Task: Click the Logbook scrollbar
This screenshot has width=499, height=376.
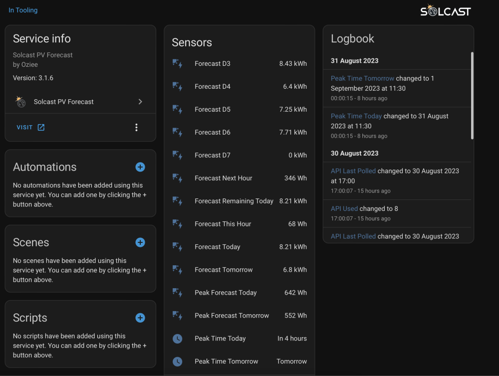Action: pos(472,95)
